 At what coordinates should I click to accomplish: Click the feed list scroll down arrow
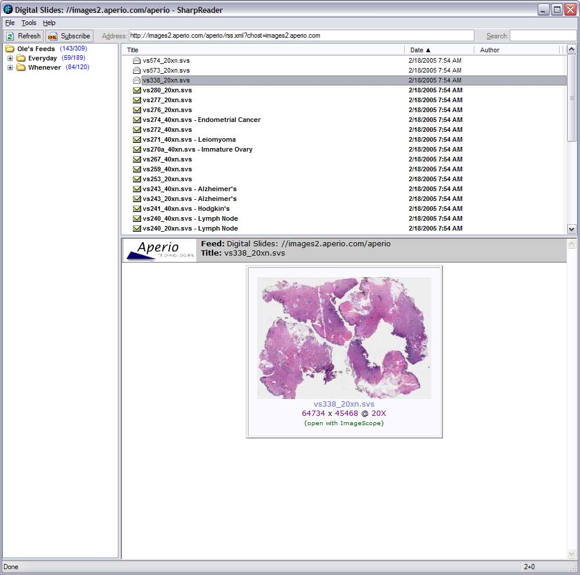click(x=571, y=229)
